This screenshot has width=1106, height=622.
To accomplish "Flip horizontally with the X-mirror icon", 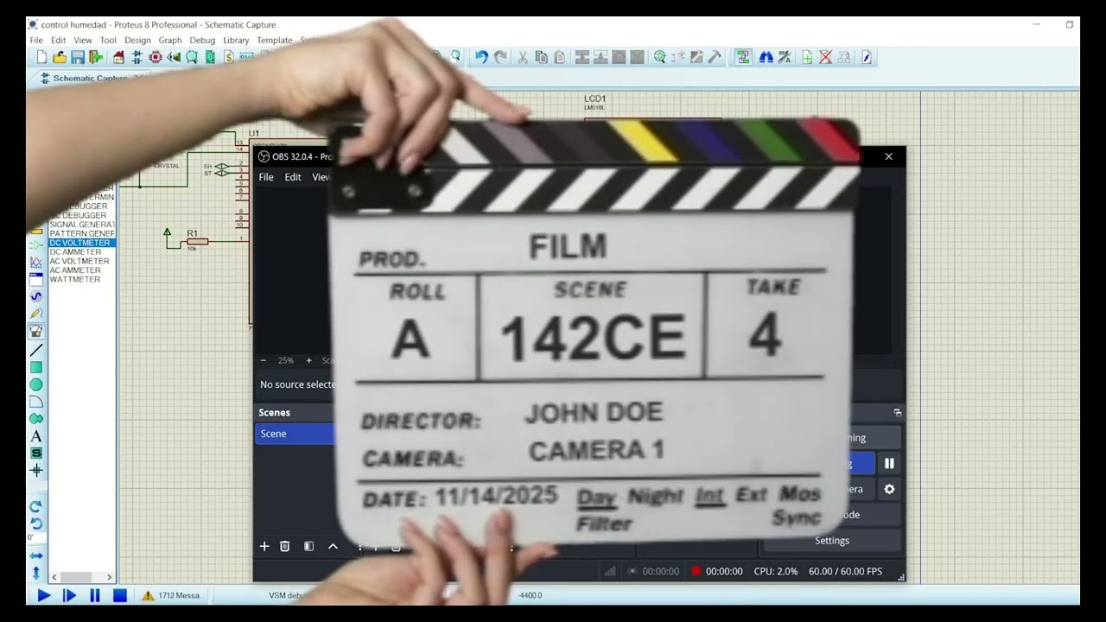I will pos(36,555).
